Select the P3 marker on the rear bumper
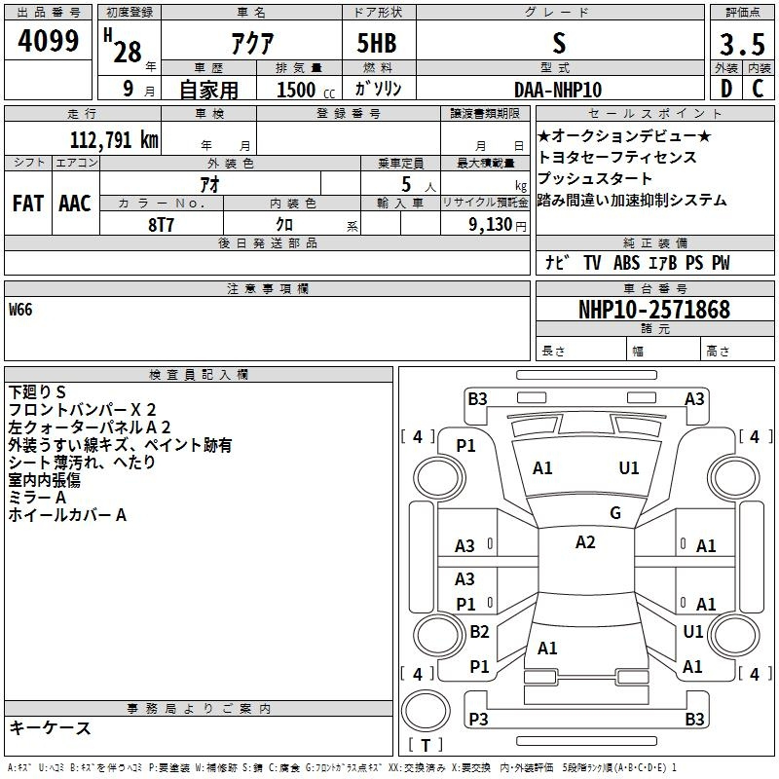This screenshot has height=779, width=779. click(x=478, y=719)
